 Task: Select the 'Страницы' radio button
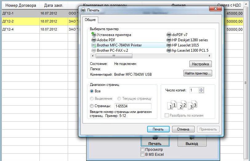point(92,106)
